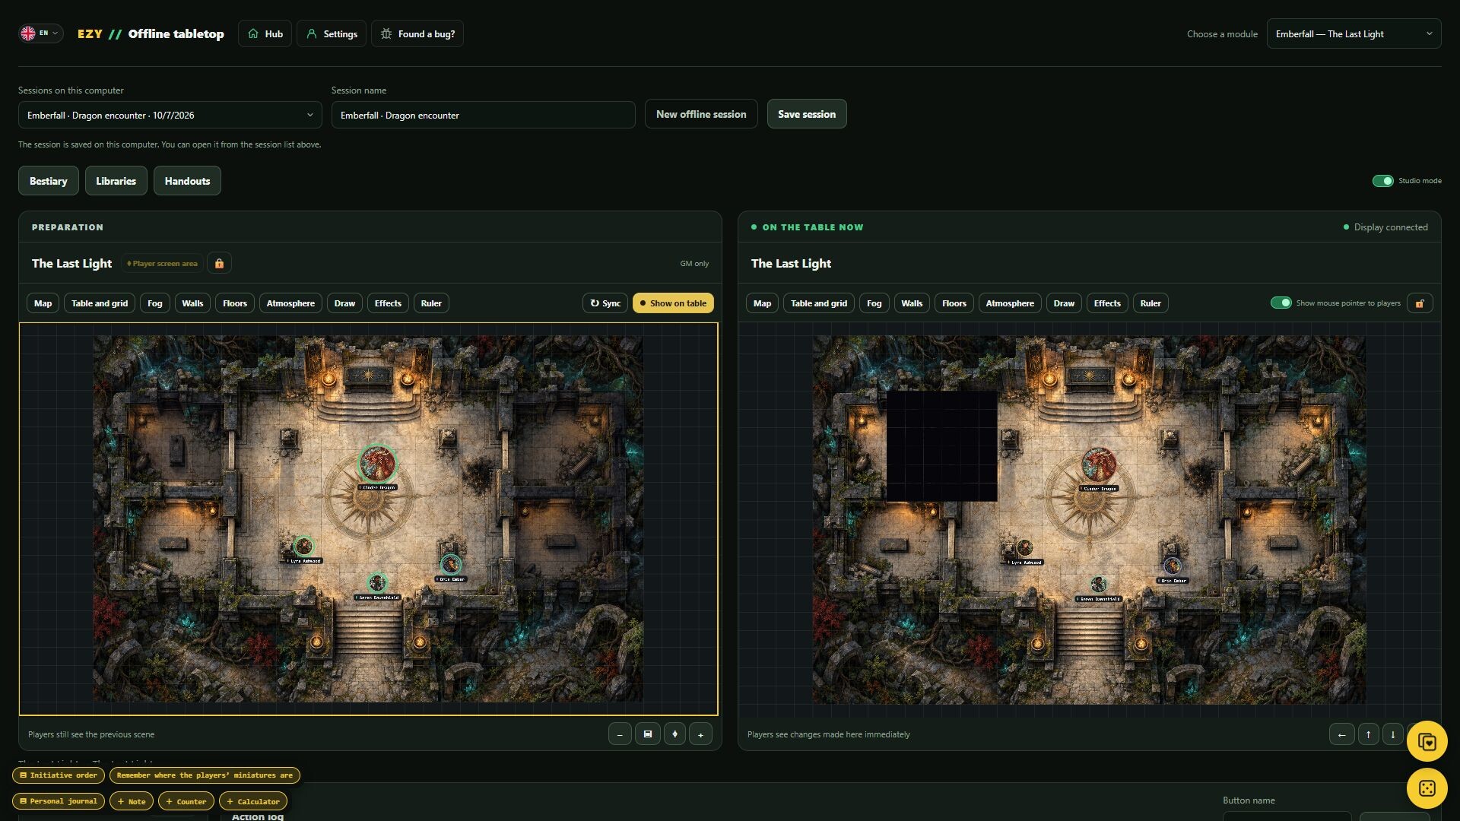Image resolution: width=1460 pixels, height=821 pixels.
Task: Open the Found a bug? report
Action: tap(417, 34)
